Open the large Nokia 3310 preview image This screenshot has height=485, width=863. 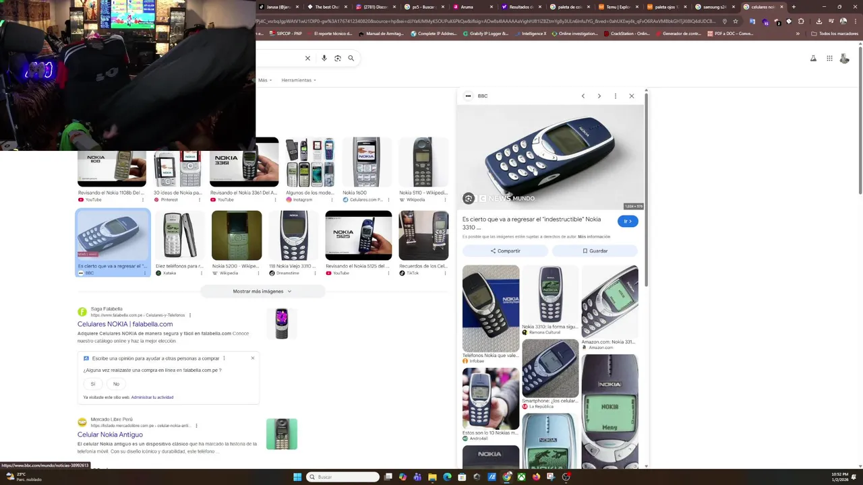point(550,158)
